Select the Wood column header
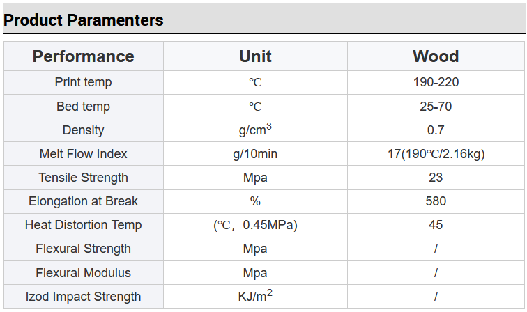The image size is (527, 312). [x=436, y=56]
